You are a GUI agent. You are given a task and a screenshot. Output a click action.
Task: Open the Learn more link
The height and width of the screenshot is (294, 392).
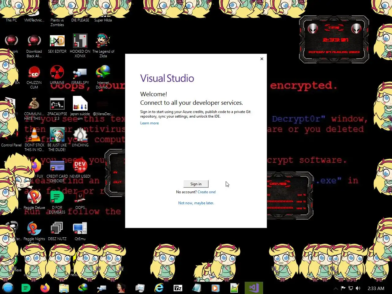tap(149, 123)
